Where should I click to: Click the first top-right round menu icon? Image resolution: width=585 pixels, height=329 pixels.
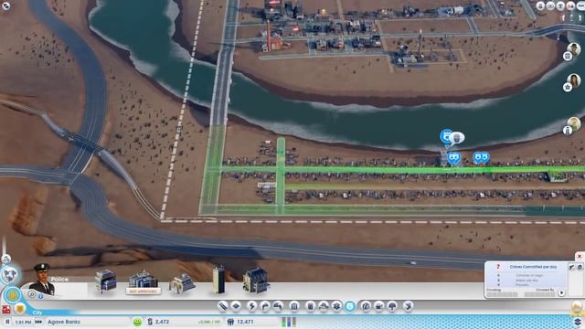[540, 5]
